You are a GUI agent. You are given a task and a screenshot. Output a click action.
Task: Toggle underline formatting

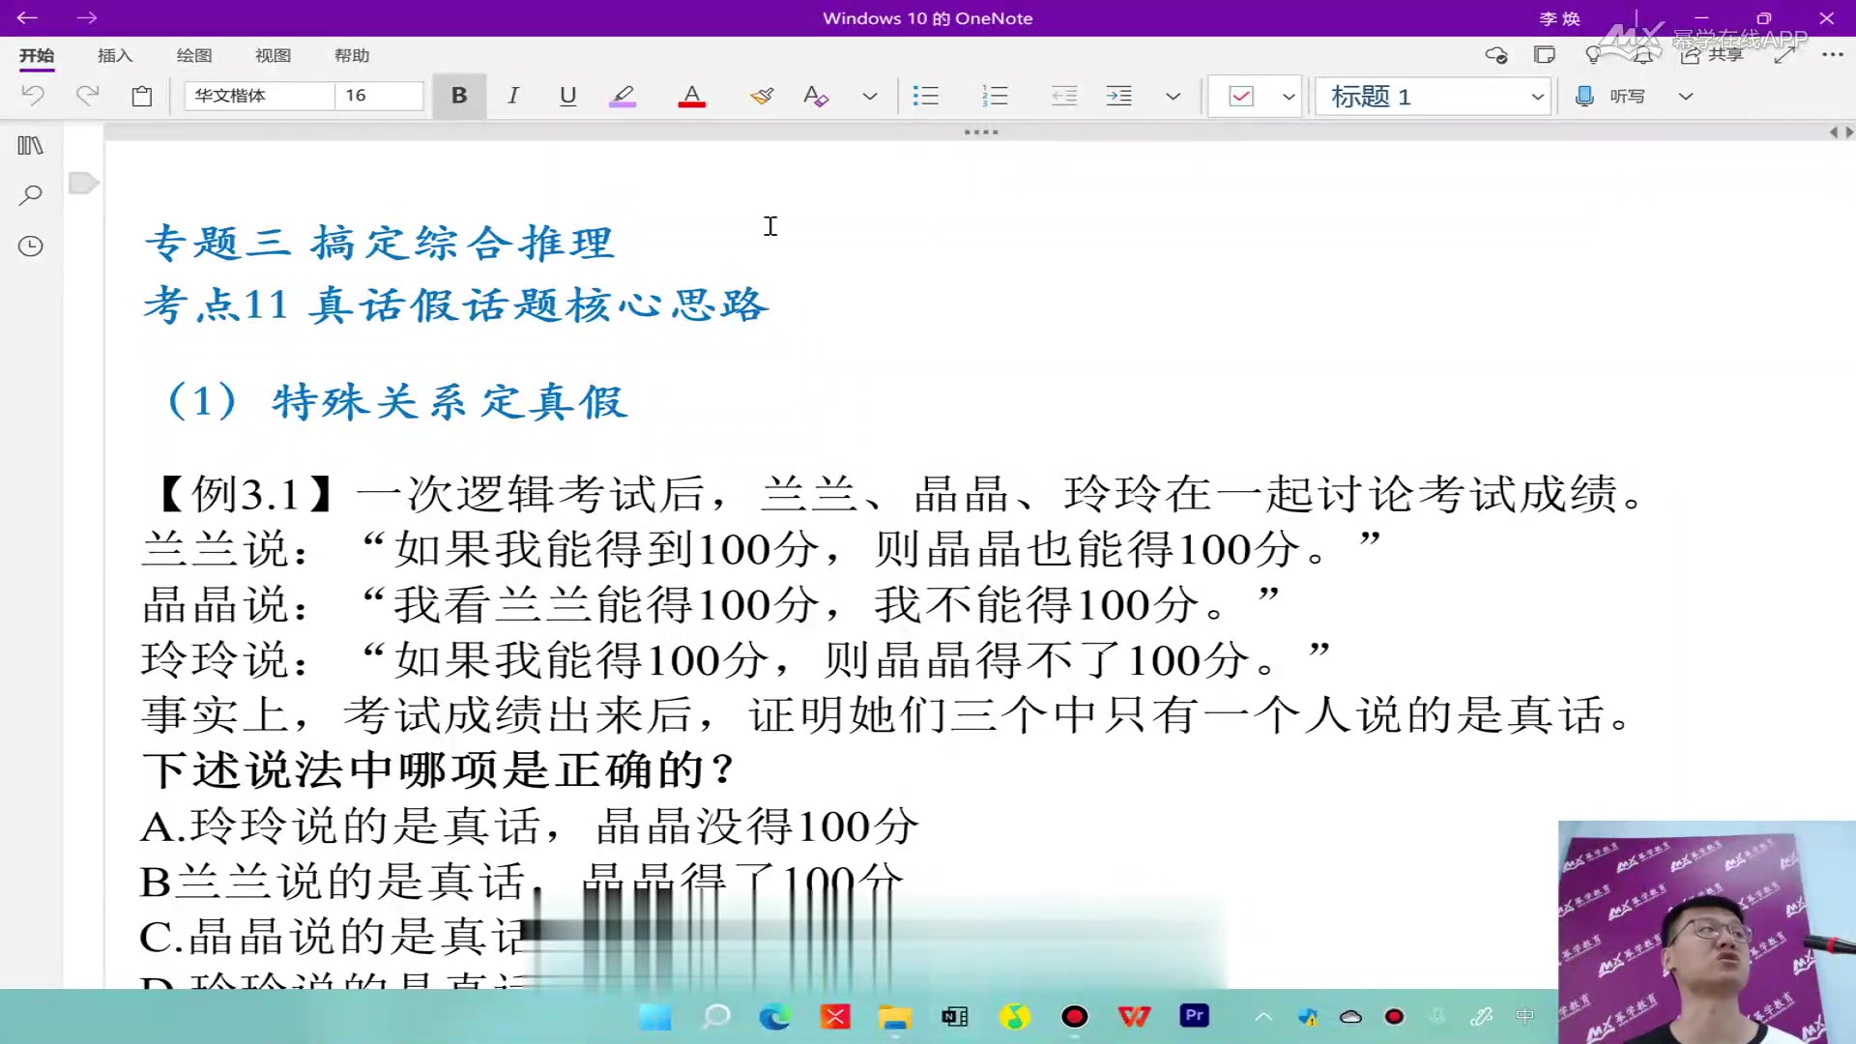567,95
